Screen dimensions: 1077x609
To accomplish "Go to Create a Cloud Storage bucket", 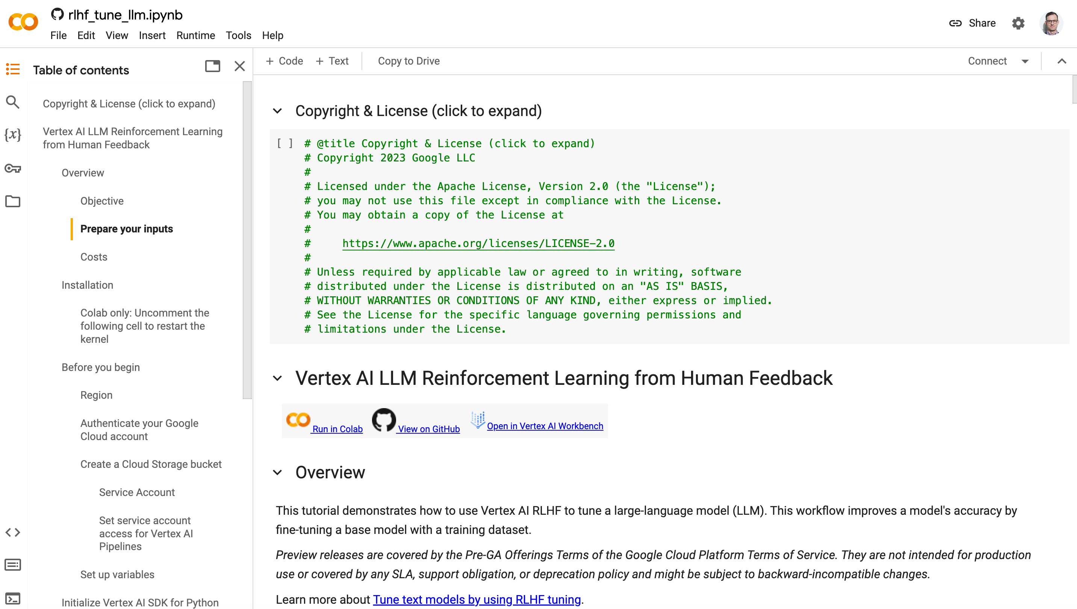I will [151, 464].
